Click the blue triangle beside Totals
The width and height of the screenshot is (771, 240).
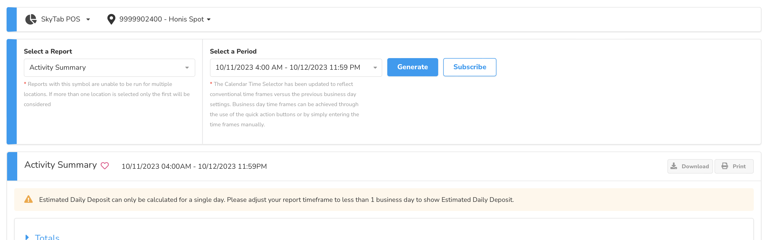pyautogui.click(x=28, y=237)
